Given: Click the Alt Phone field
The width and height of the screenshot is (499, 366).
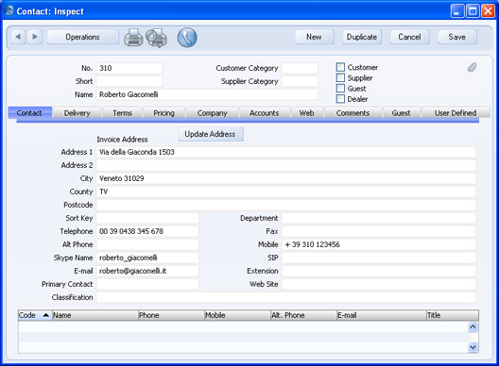Looking at the screenshot, I should pos(147,244).
